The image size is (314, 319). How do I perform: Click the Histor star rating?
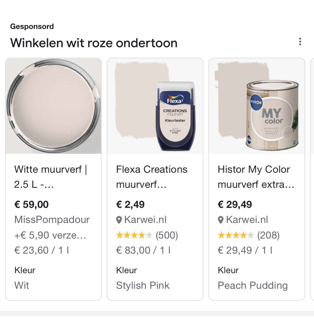coord(236,235)
